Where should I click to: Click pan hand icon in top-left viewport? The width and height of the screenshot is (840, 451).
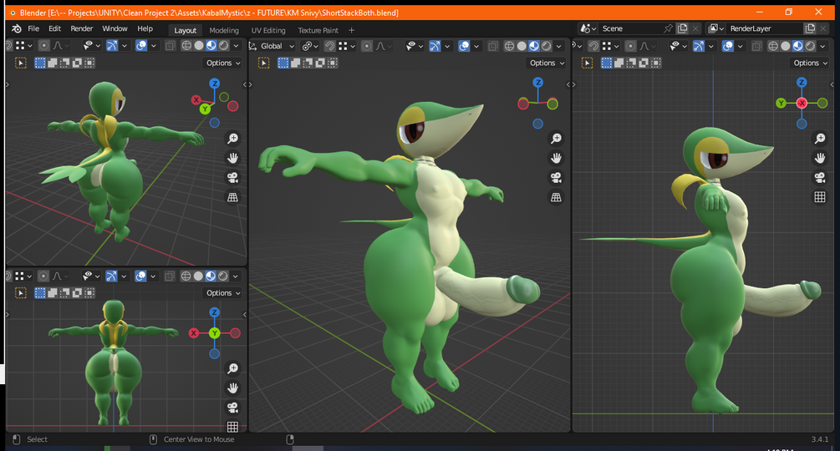tap(232, 159)
